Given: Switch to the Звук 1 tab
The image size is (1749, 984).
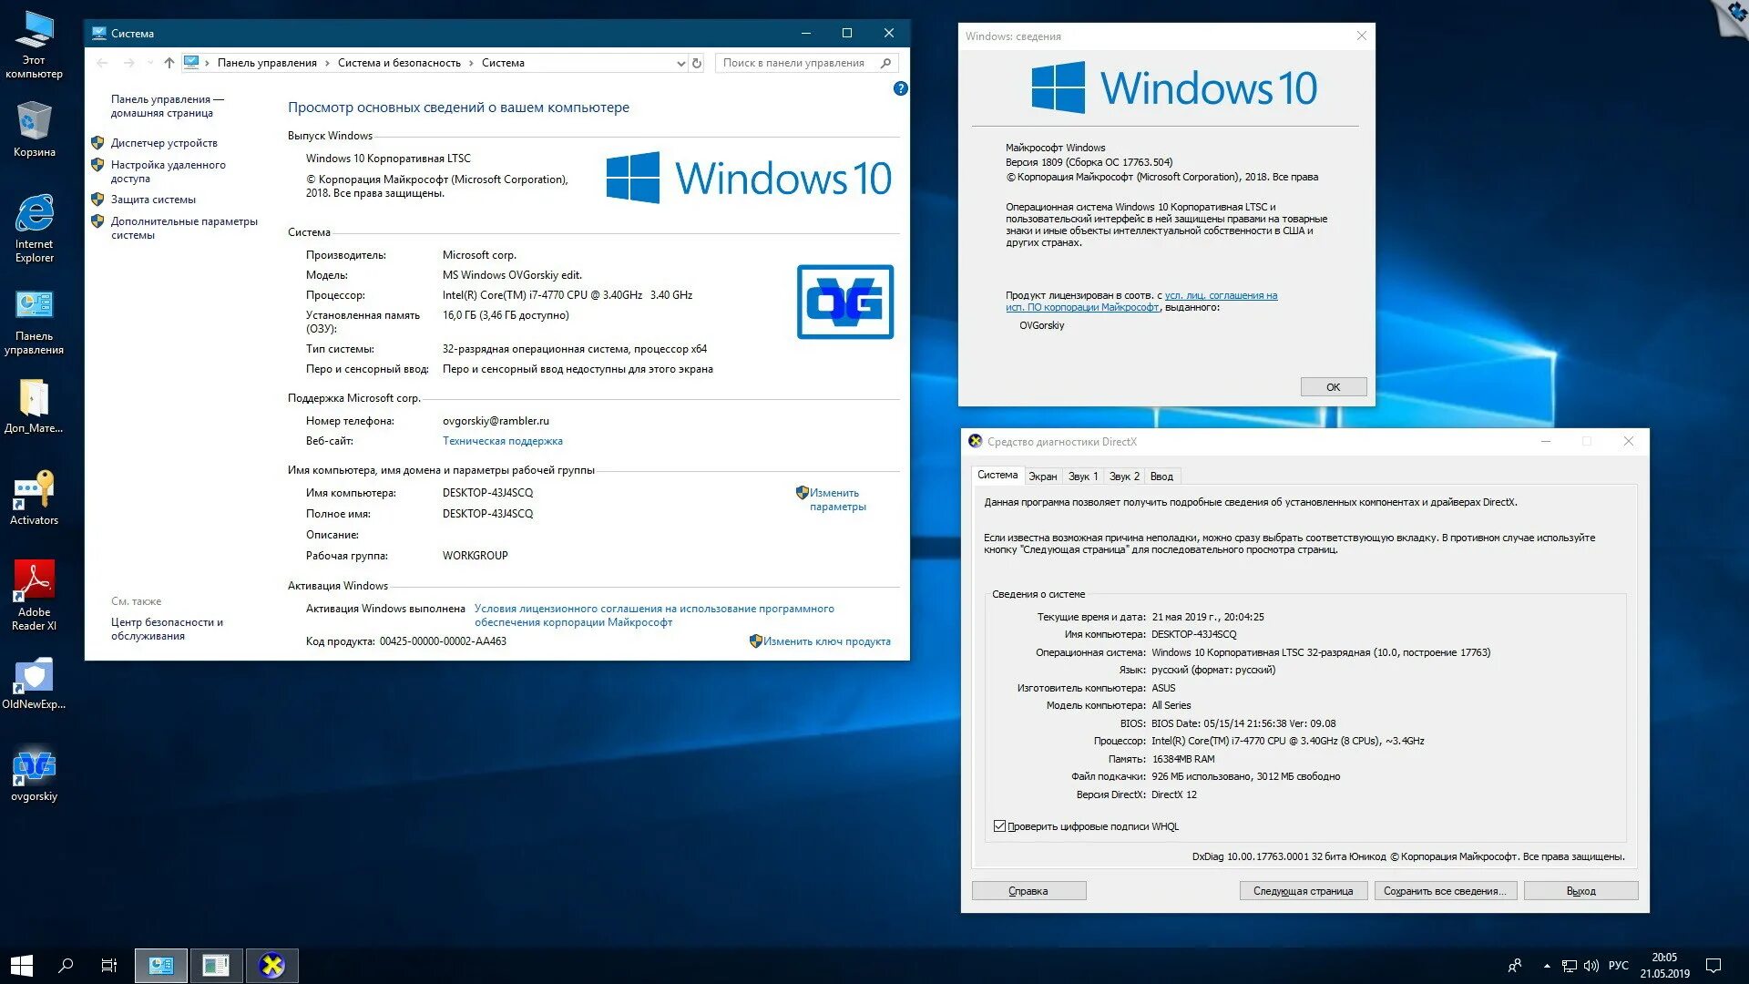Looking at the screenshot, I should tap(1082, 477).
